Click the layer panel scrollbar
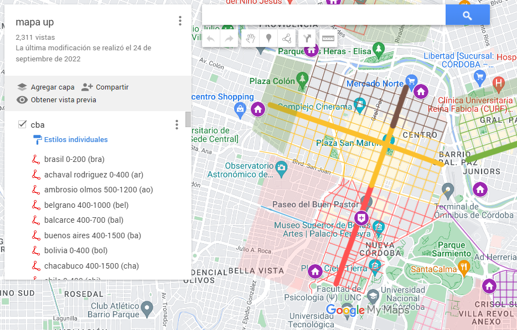517x330 pixels. (x=188, y=119)
